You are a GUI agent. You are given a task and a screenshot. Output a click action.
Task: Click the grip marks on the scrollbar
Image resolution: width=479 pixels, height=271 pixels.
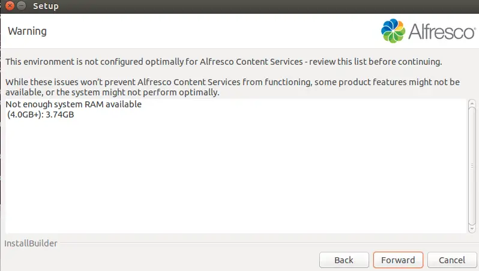click(472, 166)
